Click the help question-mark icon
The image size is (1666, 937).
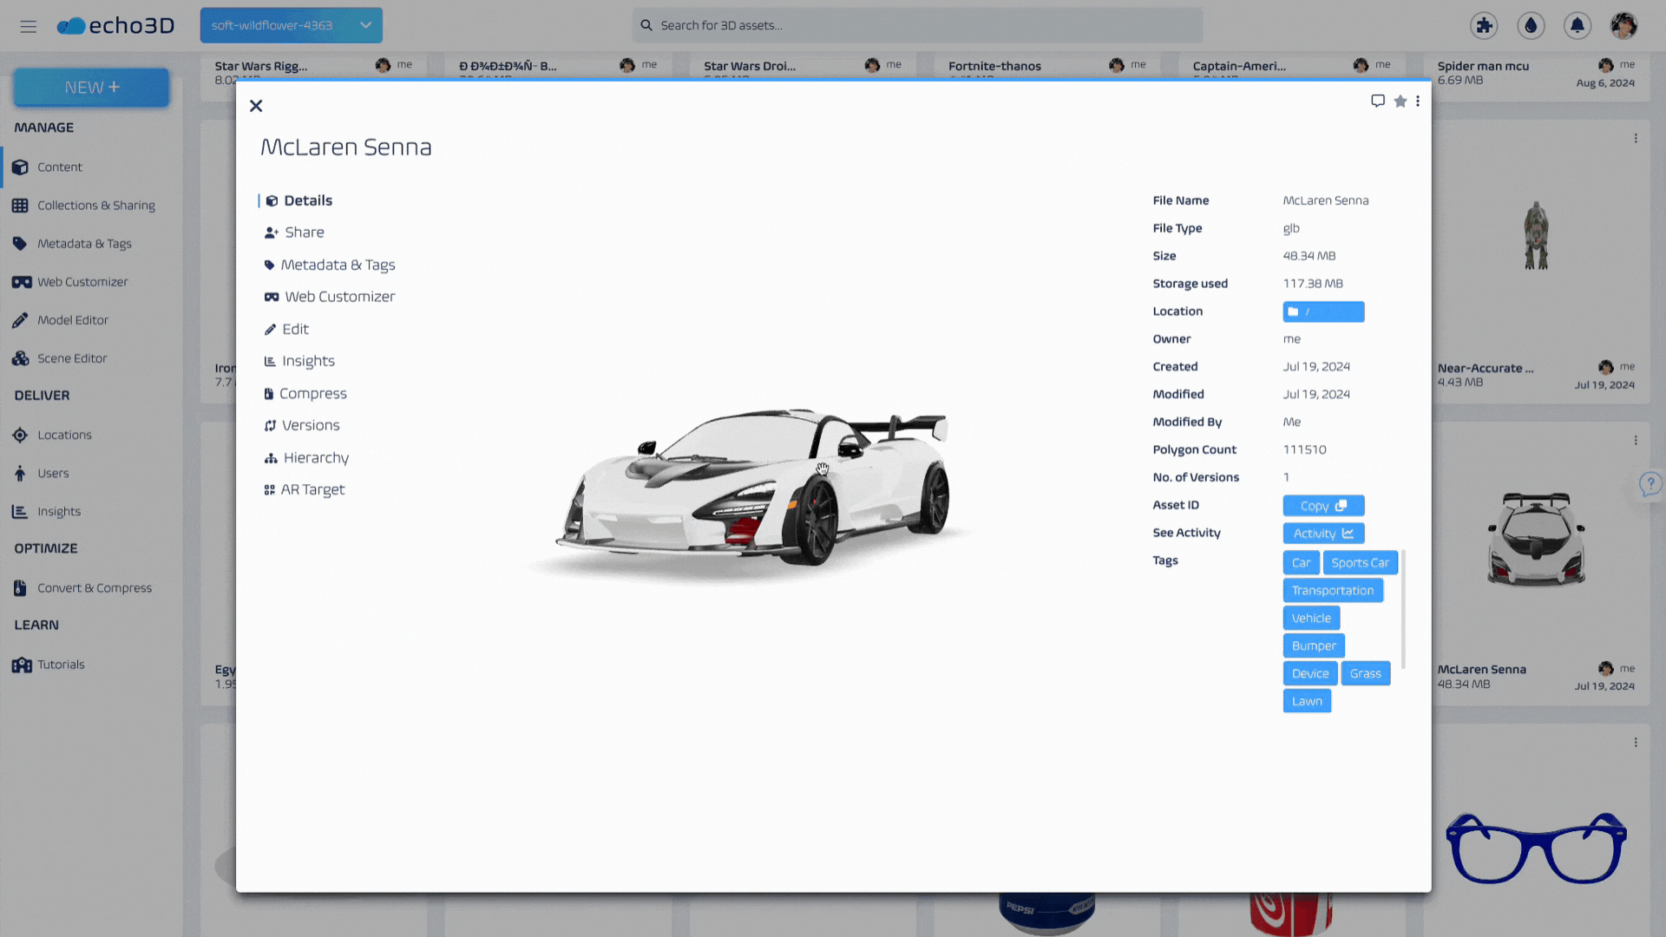1650,484
